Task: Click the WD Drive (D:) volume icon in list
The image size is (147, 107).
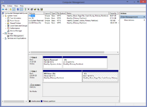Action: (30, 23)
